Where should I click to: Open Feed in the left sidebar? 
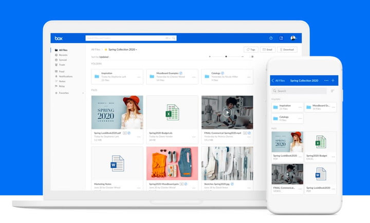coord(60,71)
